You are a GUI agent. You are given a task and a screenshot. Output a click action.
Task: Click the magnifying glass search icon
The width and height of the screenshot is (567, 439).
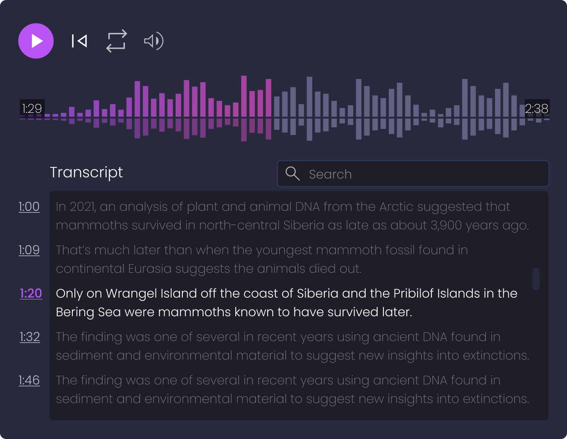[x=292, y=174]
